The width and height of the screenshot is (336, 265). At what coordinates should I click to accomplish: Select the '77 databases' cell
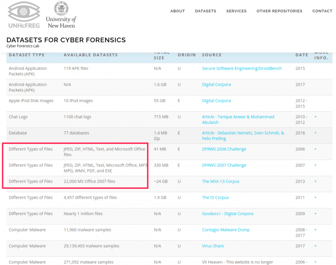click(76, 133)
